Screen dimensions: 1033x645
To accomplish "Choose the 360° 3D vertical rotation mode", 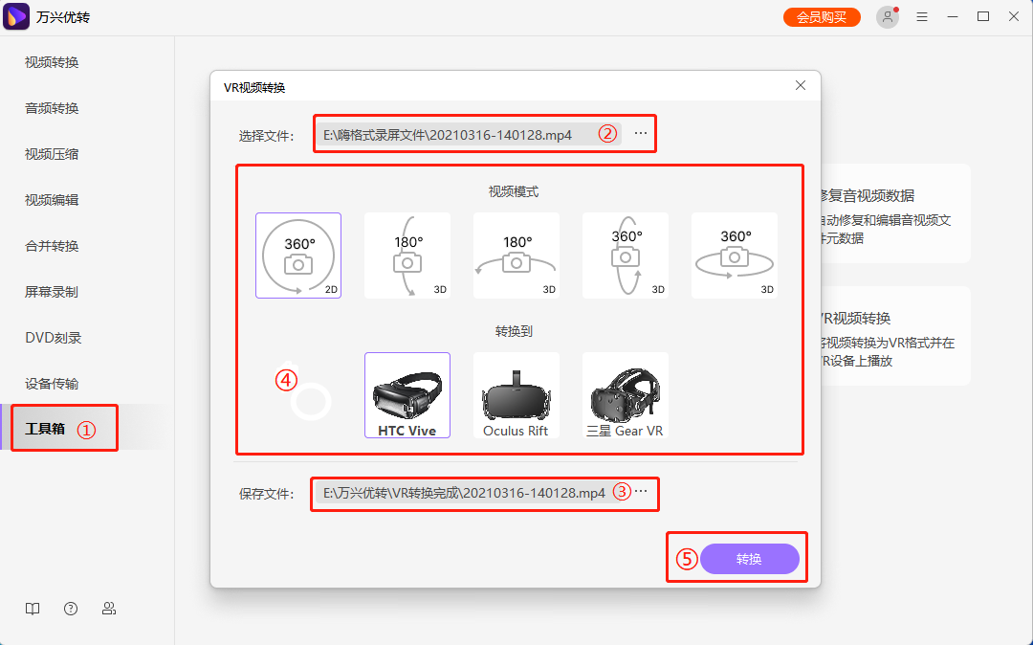I will pyautogui.click(x=625, y=255).
